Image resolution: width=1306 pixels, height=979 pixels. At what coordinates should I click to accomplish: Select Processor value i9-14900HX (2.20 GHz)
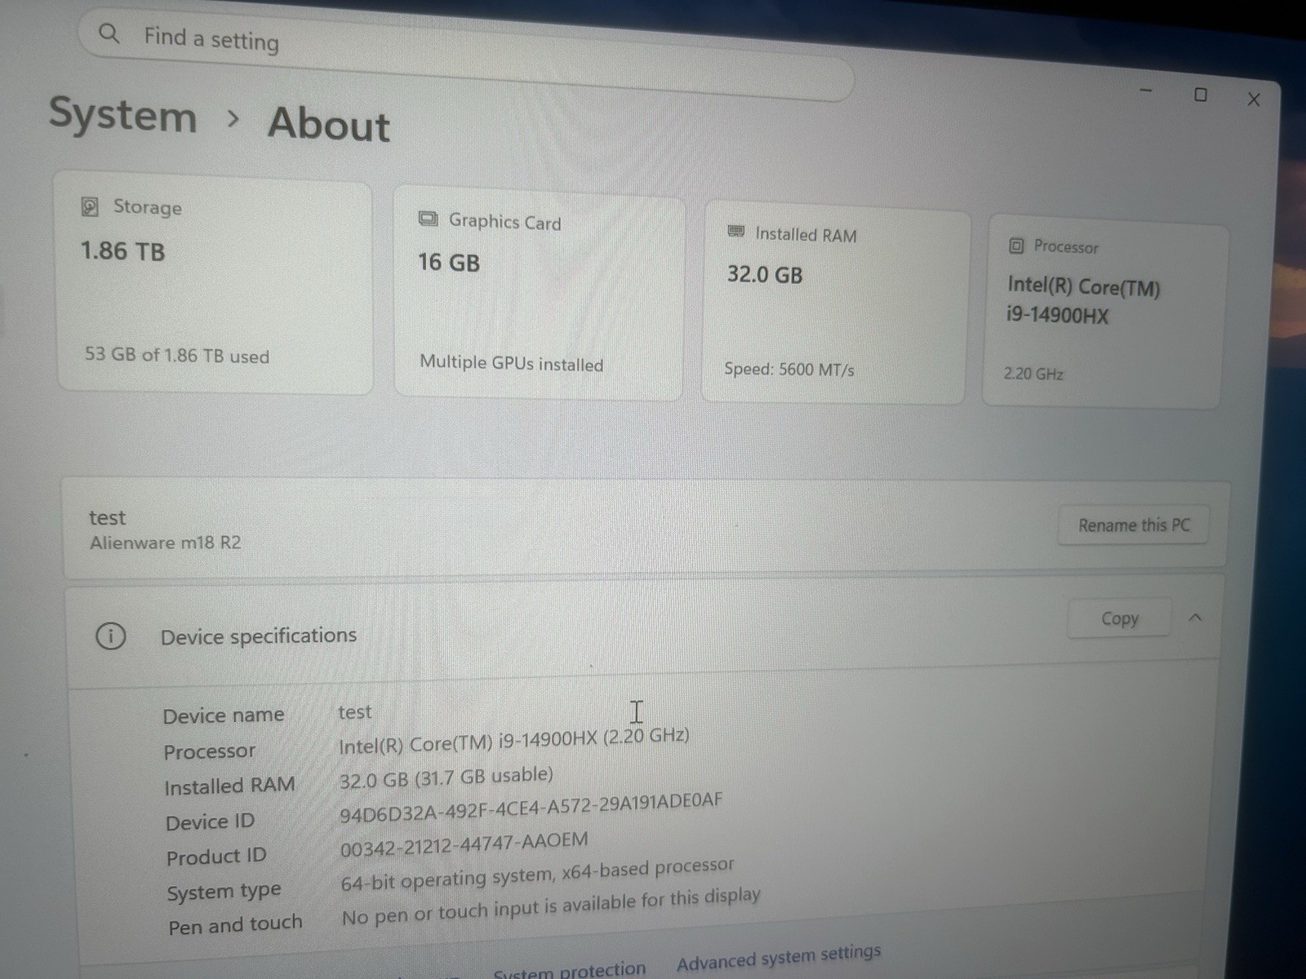[513, 741]
